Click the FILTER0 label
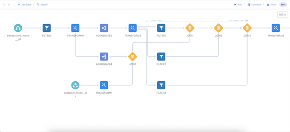 tap(47, 36)
